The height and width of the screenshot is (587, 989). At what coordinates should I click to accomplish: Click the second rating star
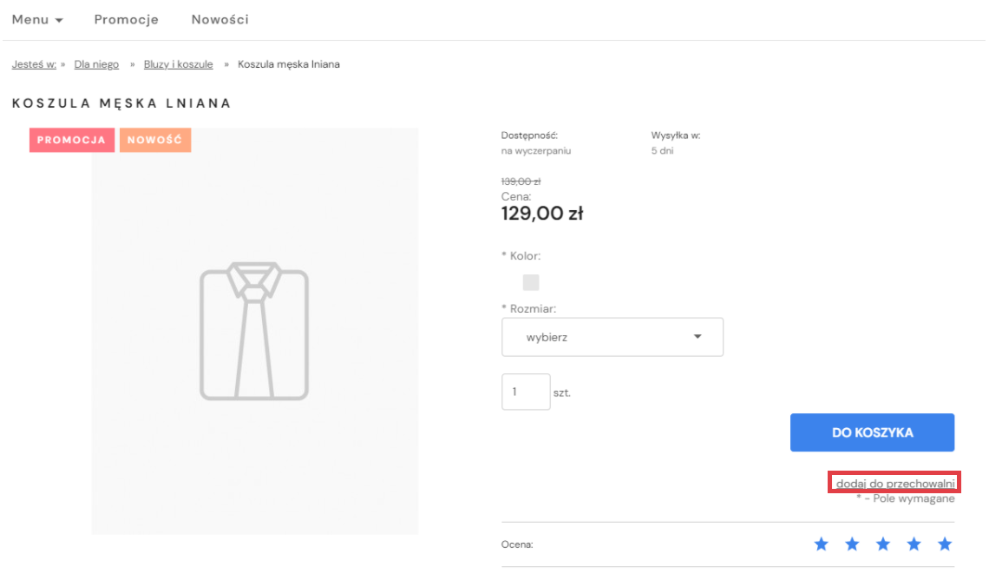[852, 544]
